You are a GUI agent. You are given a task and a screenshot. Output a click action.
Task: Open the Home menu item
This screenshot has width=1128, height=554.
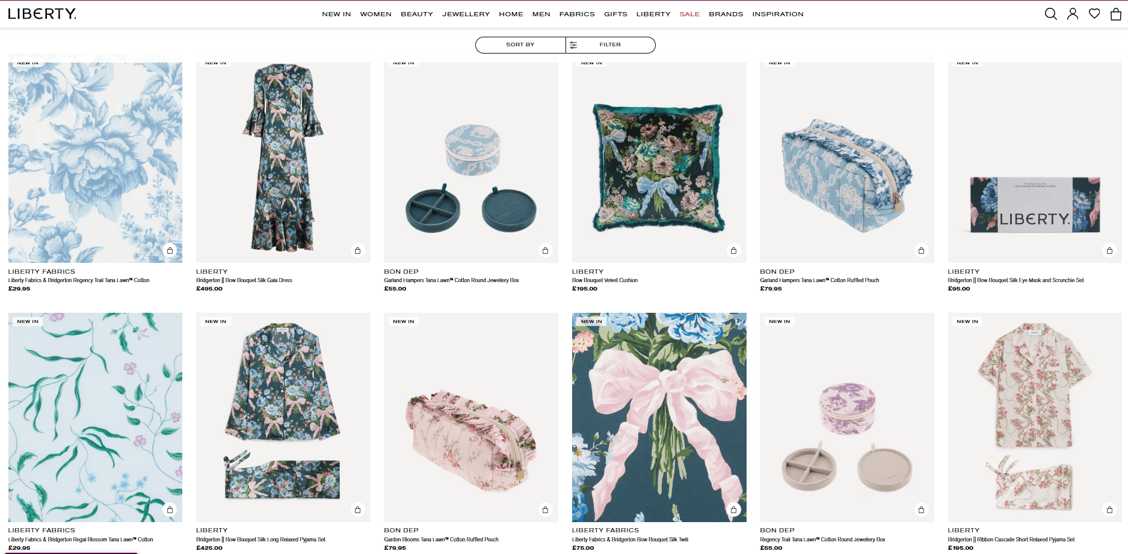pos(511,14)
